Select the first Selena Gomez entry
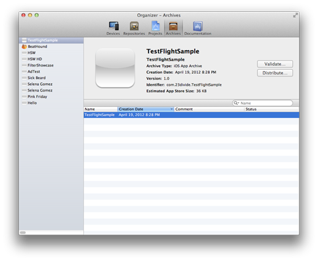 (x=51, y=84)
